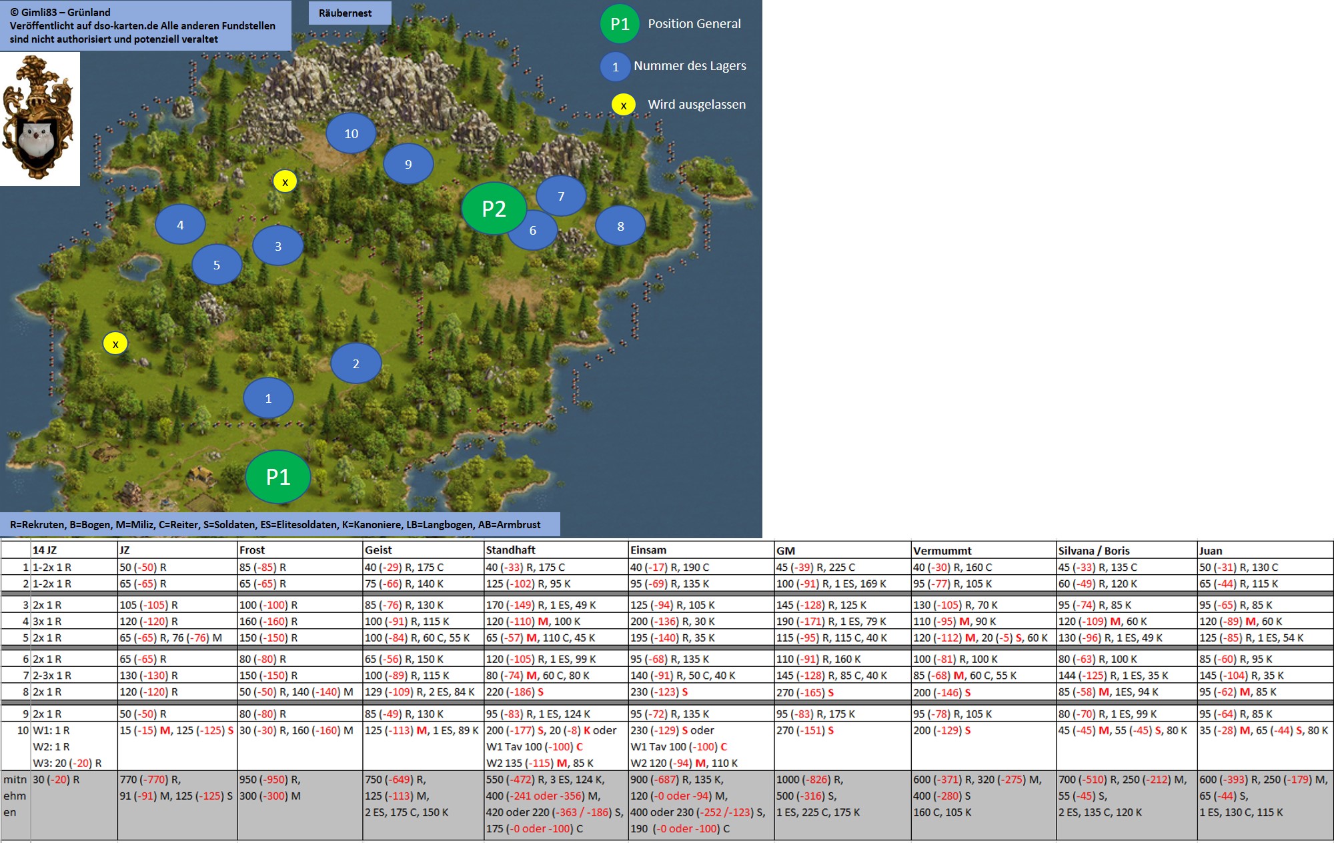Click the Standhaft column header
Image resolution: width=1334 pixels, height=843 pixels.
(510, 550)
